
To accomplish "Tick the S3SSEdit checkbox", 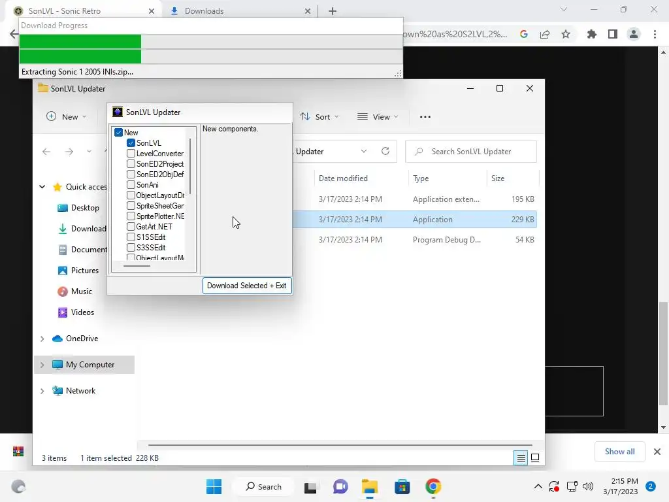I will [x=131, y=248].
